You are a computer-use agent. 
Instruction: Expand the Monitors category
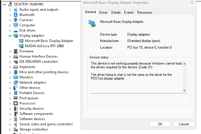click(10, 78)
